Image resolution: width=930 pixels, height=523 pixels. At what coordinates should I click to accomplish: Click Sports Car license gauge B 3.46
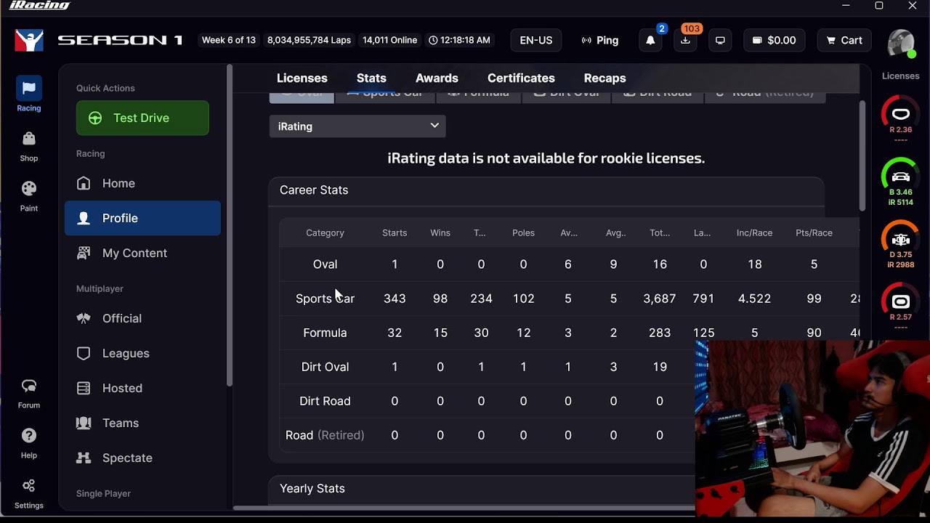(x=900, y=182)
